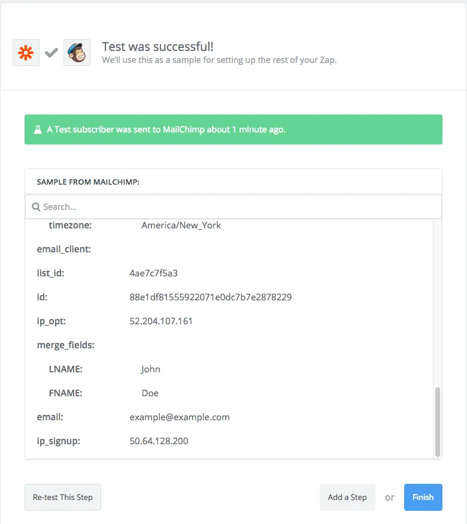Click the FNAME field label

[x=65, y=393]
